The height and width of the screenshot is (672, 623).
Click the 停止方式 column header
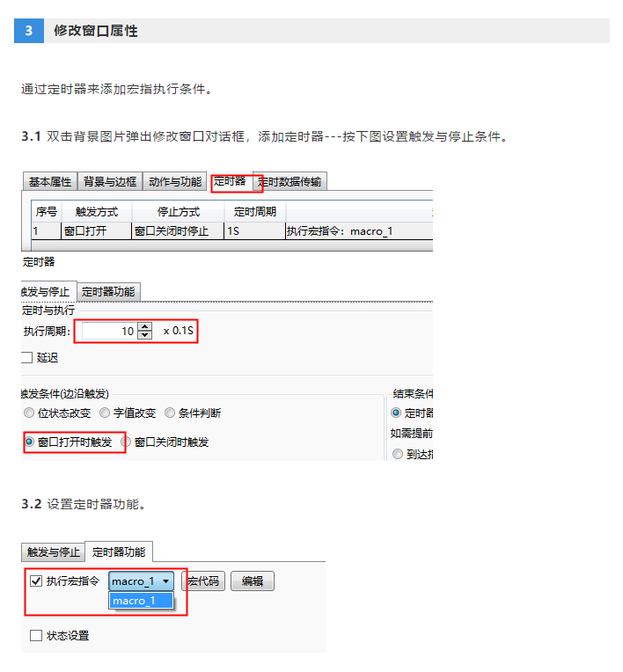coord(179,212)
